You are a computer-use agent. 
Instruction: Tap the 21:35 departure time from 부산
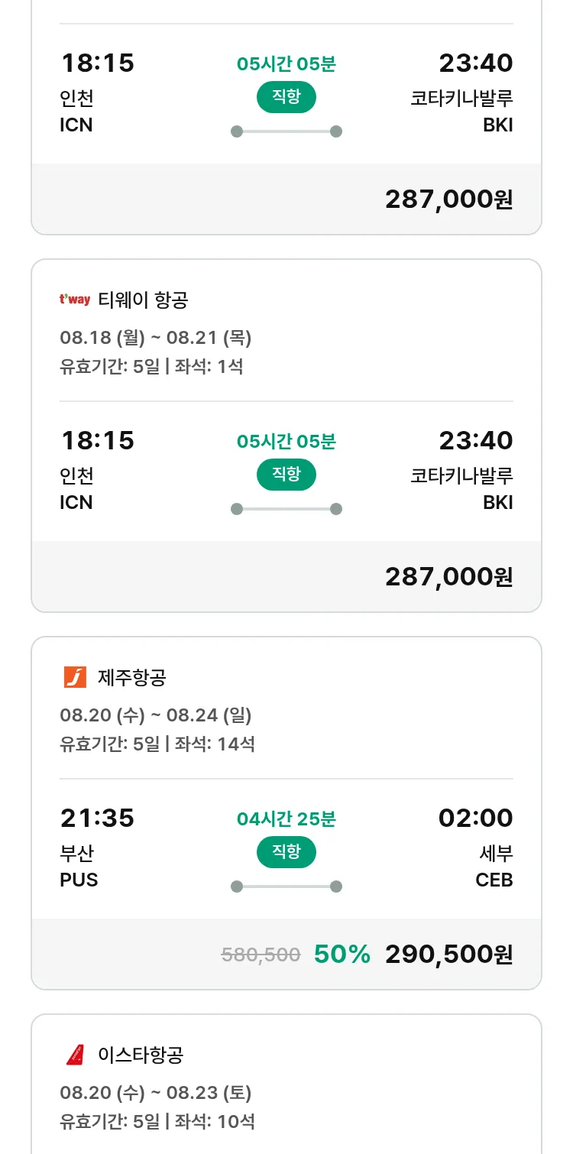tap(97, 818)
